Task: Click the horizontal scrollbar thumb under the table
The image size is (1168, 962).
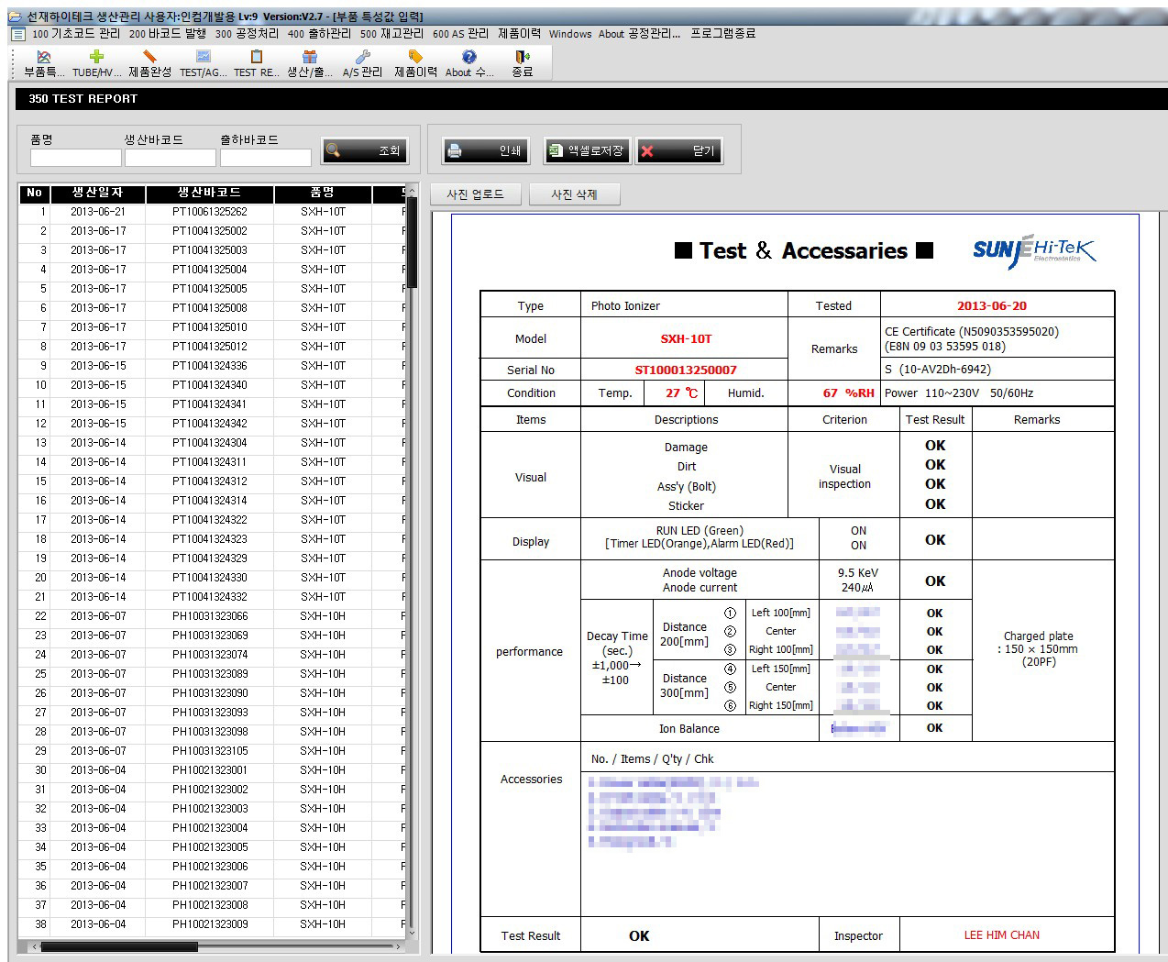Action: pos(119,946)
